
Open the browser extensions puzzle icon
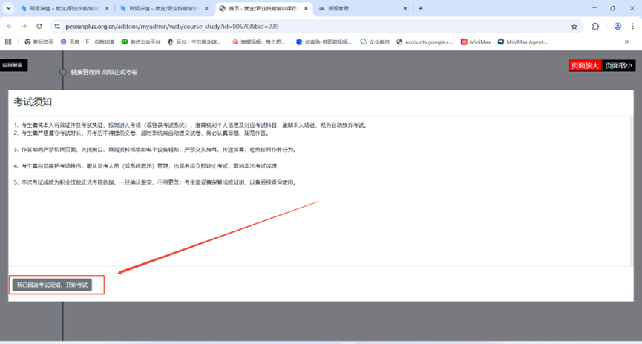click(595, 26)
